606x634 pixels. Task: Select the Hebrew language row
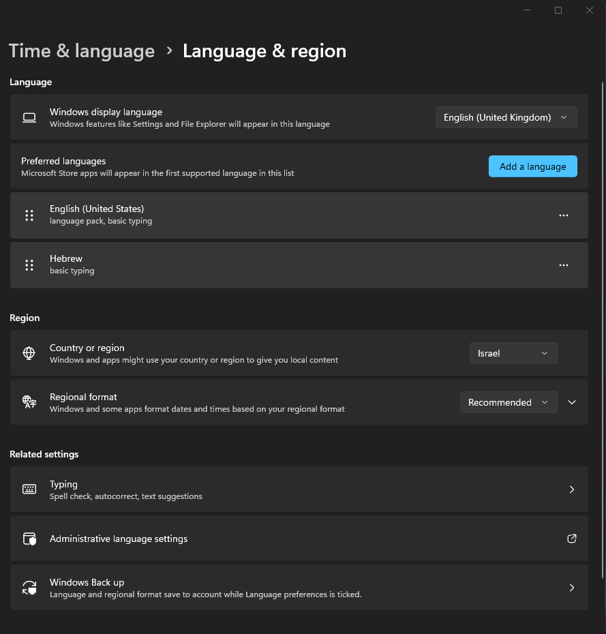tap(299, 265)
